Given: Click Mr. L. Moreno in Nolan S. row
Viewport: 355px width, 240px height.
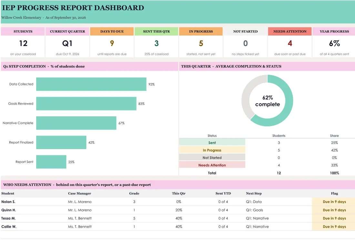Looking at the screenshot, I should [x=80, y=202].
